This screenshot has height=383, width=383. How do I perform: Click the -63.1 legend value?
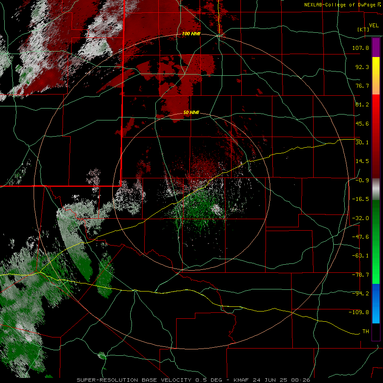pos(360,255)
